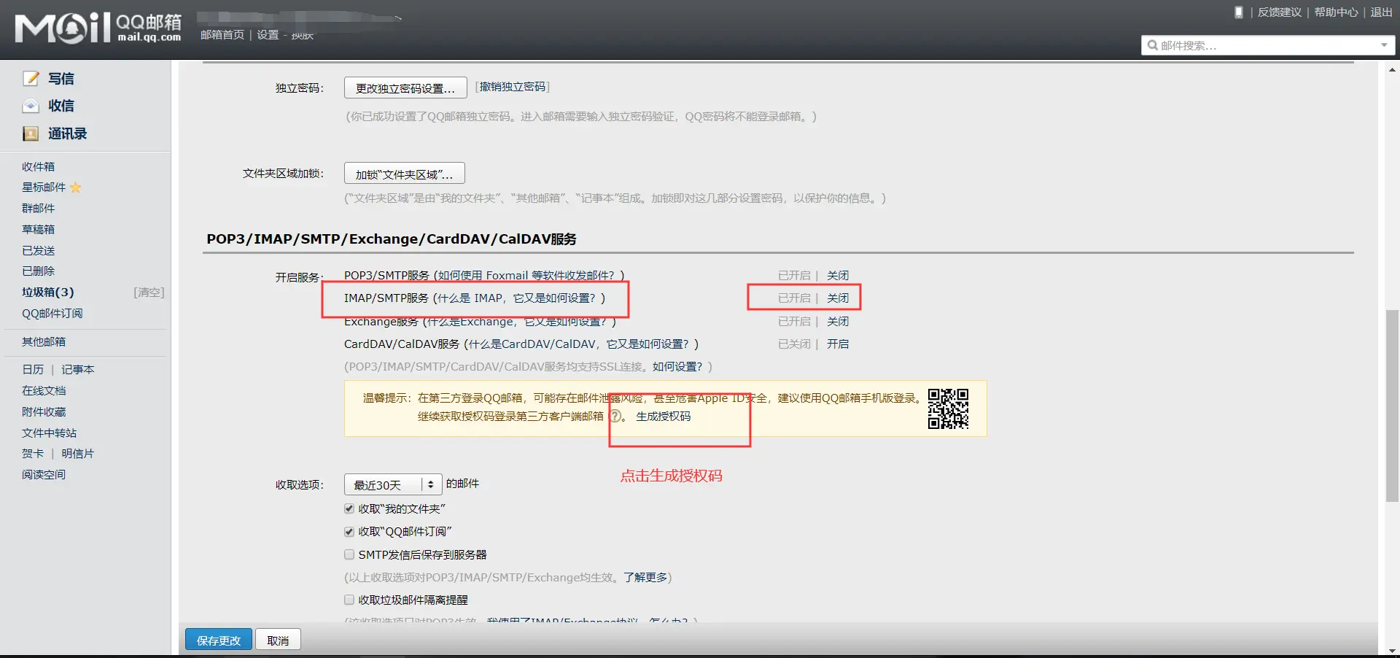This screenshot has width=1400, height=658.
Task: Click the QQ邮箱 Mail logo
Action: [98, 28]
